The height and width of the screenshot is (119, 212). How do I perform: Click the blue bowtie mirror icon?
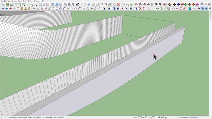(131, 9)
